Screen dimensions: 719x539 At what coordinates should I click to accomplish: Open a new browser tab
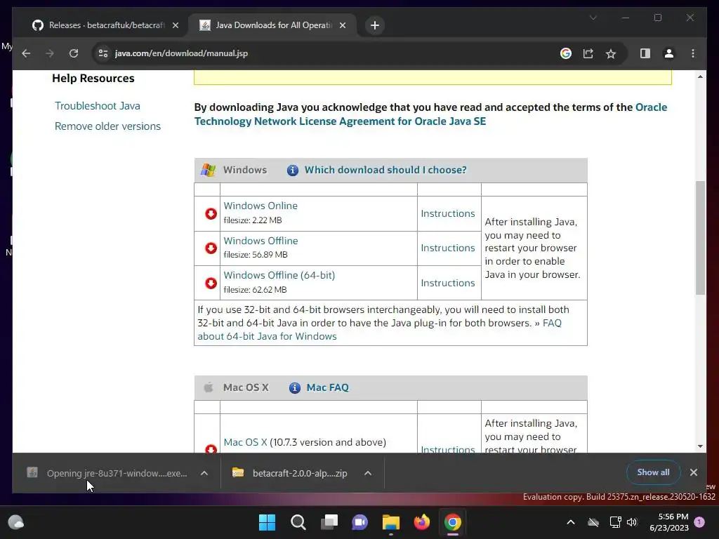tap(375, 25)
